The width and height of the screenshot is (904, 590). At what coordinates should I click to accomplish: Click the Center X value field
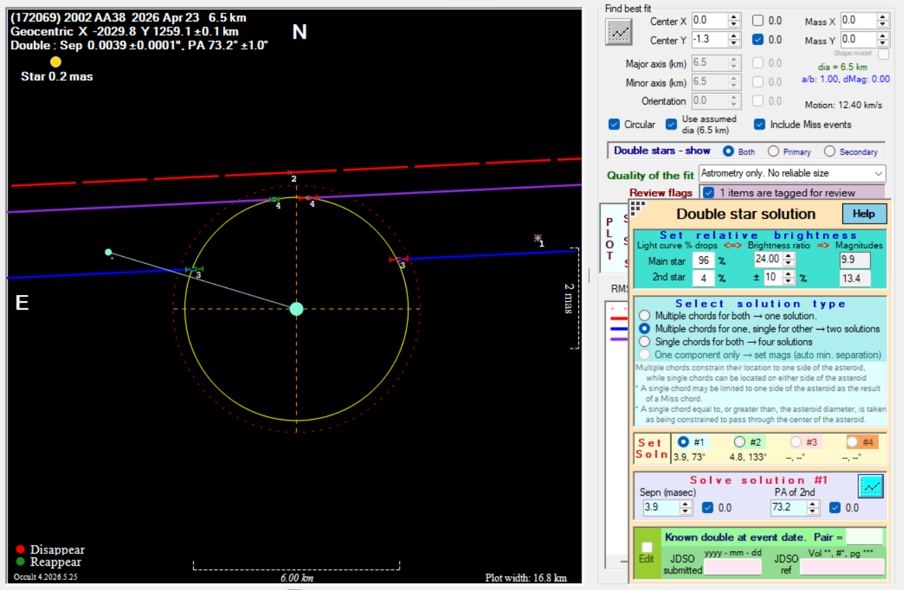point(710,21)
